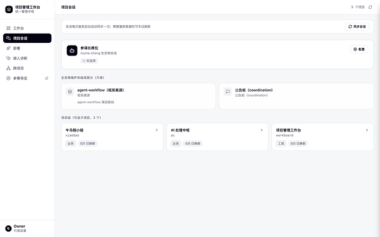
Task: Click the 生态根维护的组成部分（只读）heading
Action: 83,78
